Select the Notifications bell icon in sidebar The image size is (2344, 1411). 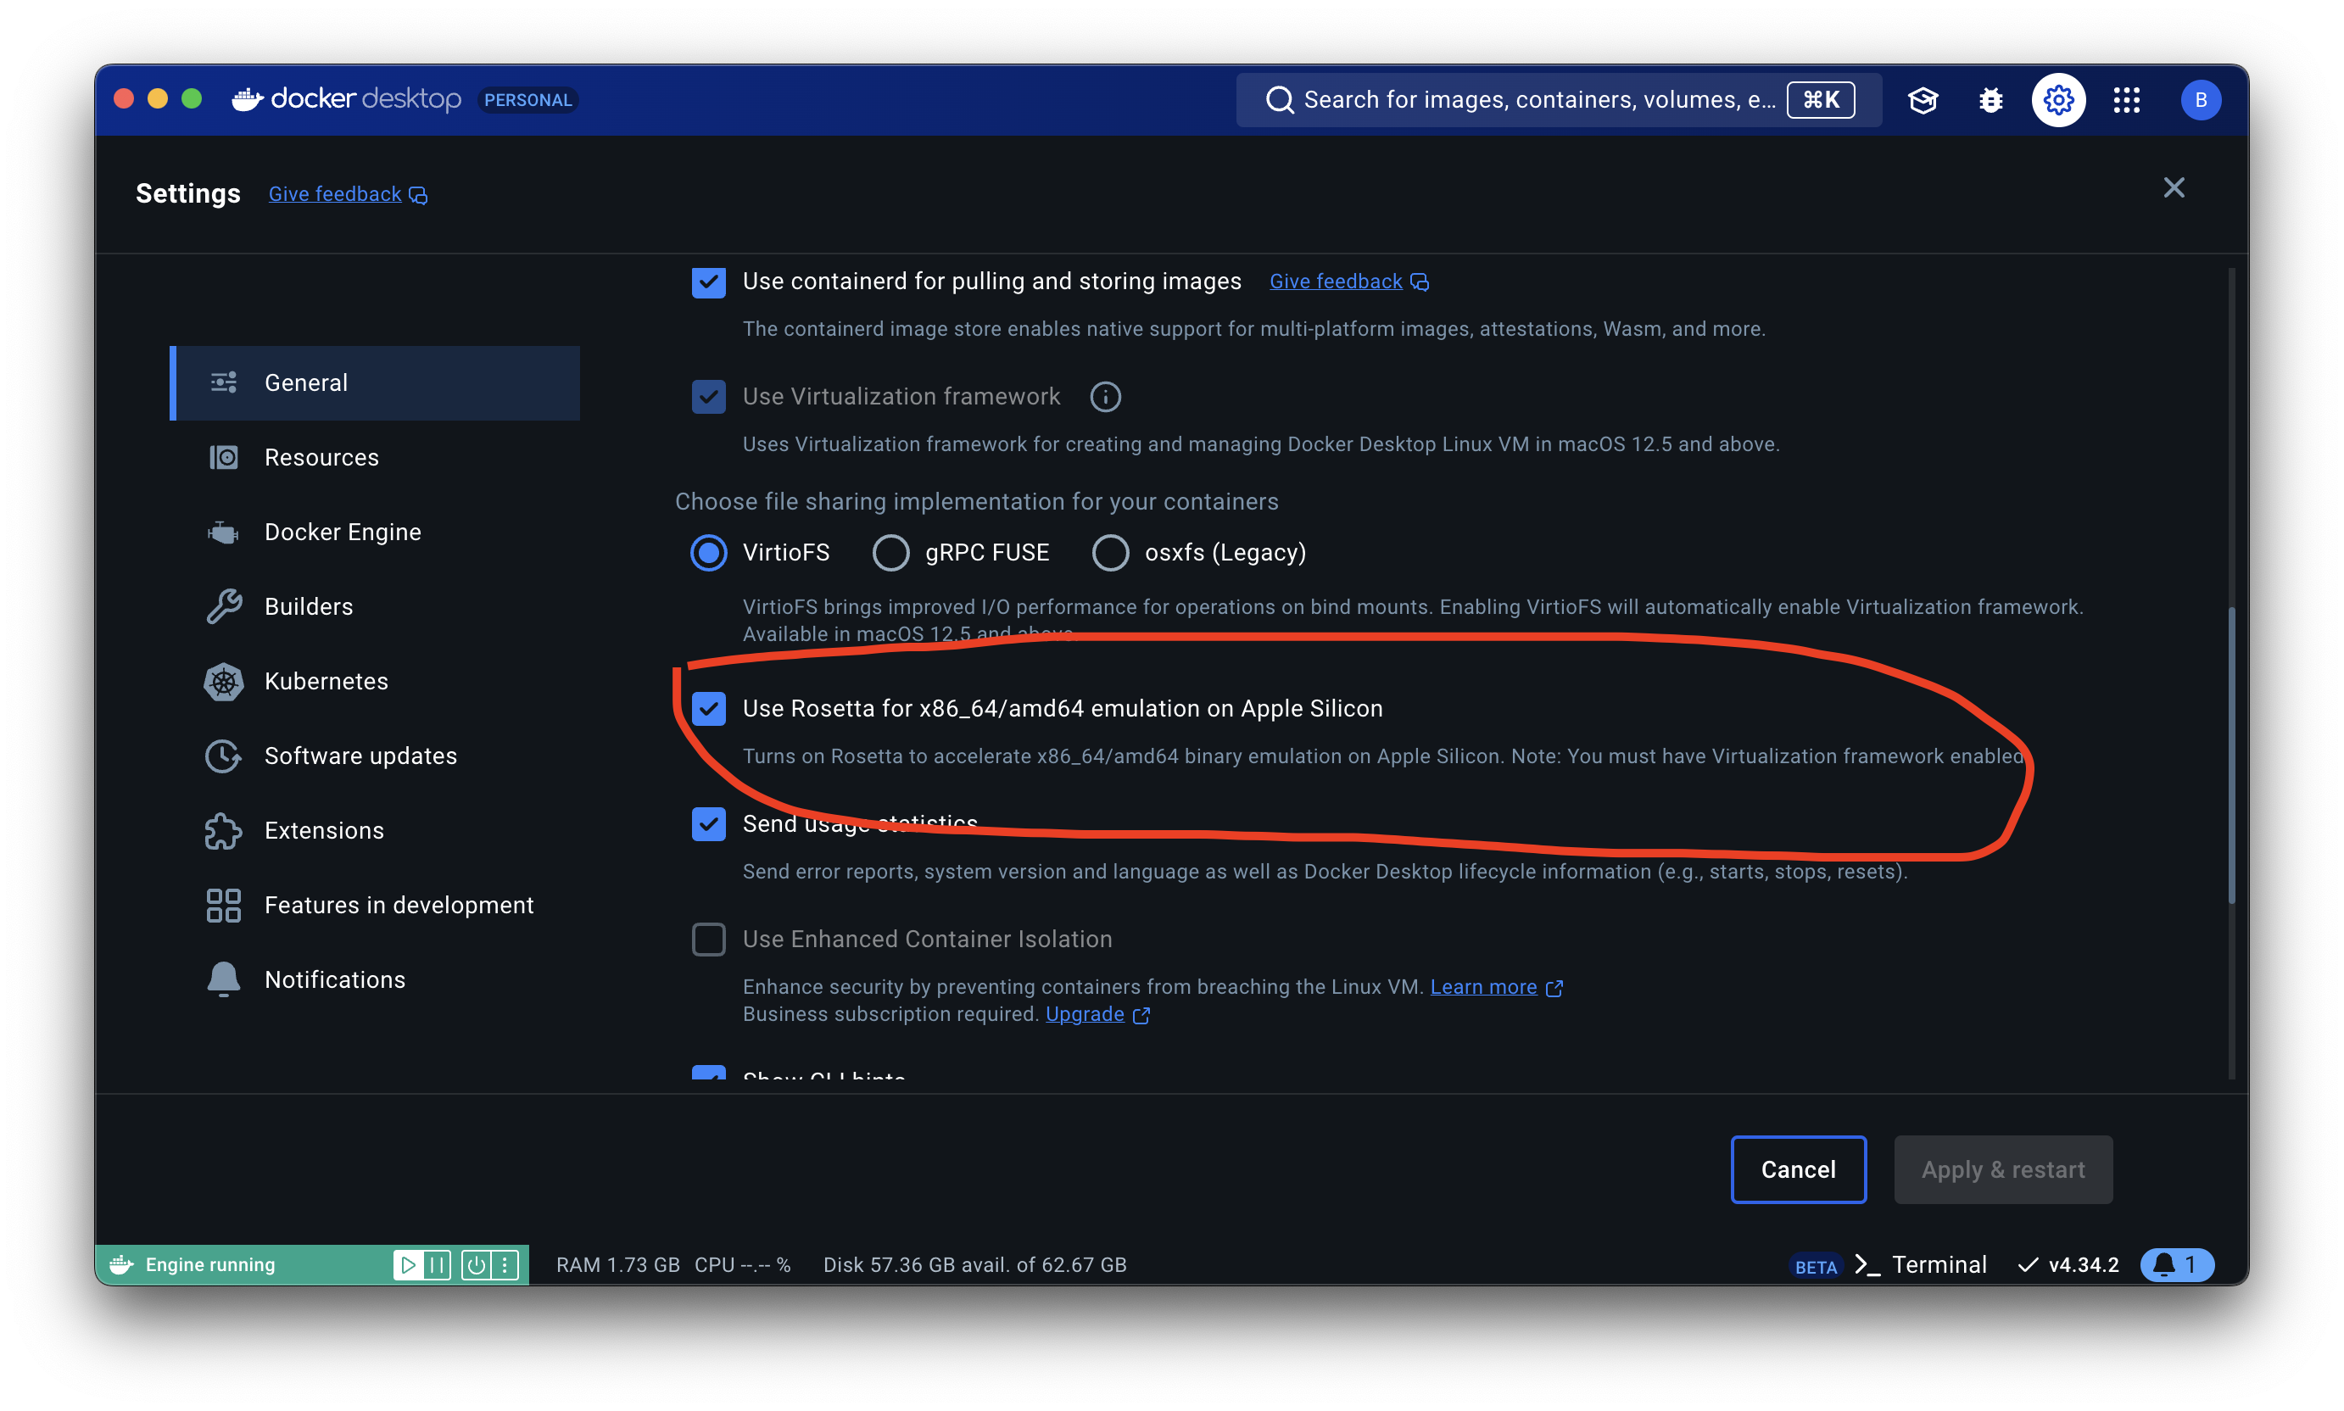pyautogui.click(x=222, y=979)
